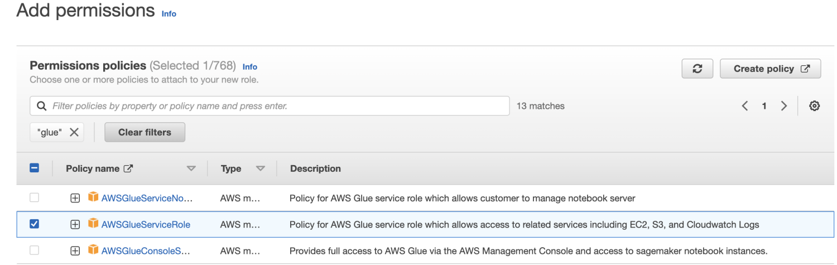Viewport: 837px width, 265px height.
Task: Expand the AWSGlueServiceNo policy row
Action: coord(75,197)
